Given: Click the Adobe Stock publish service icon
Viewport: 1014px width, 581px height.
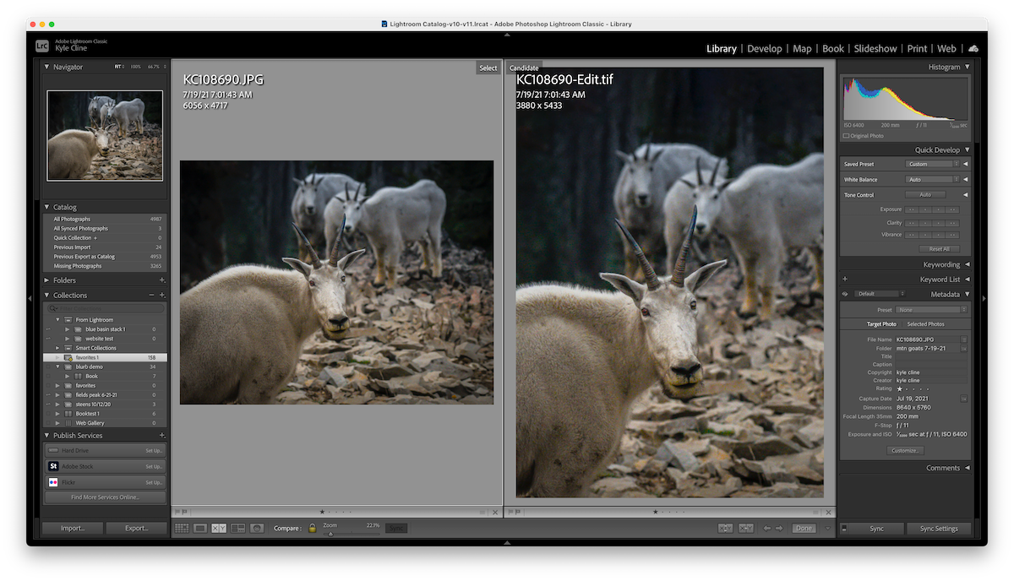Looking at the screenshot, I should (x=53, y=466).
